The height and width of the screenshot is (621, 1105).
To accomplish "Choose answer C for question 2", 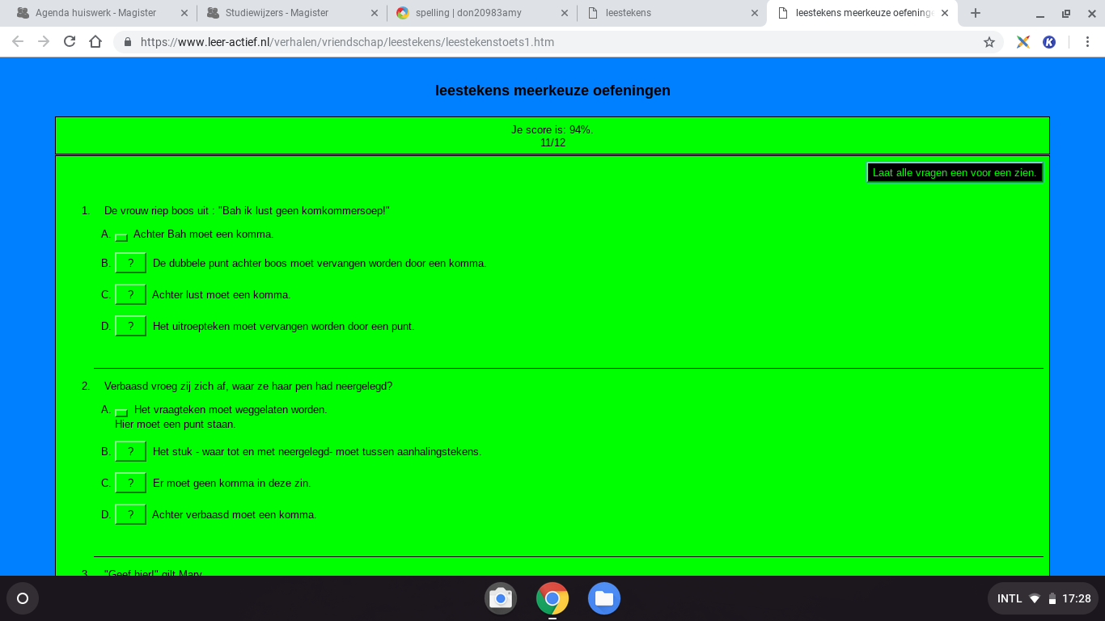I will 130,484.
